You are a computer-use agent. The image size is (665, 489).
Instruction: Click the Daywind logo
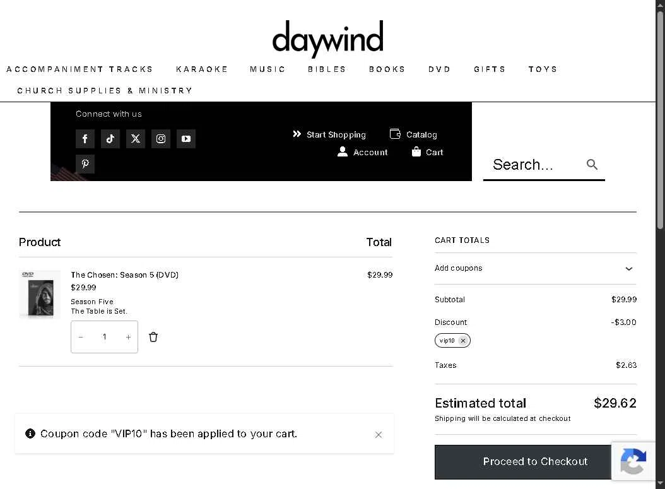(x=327, y=38)
